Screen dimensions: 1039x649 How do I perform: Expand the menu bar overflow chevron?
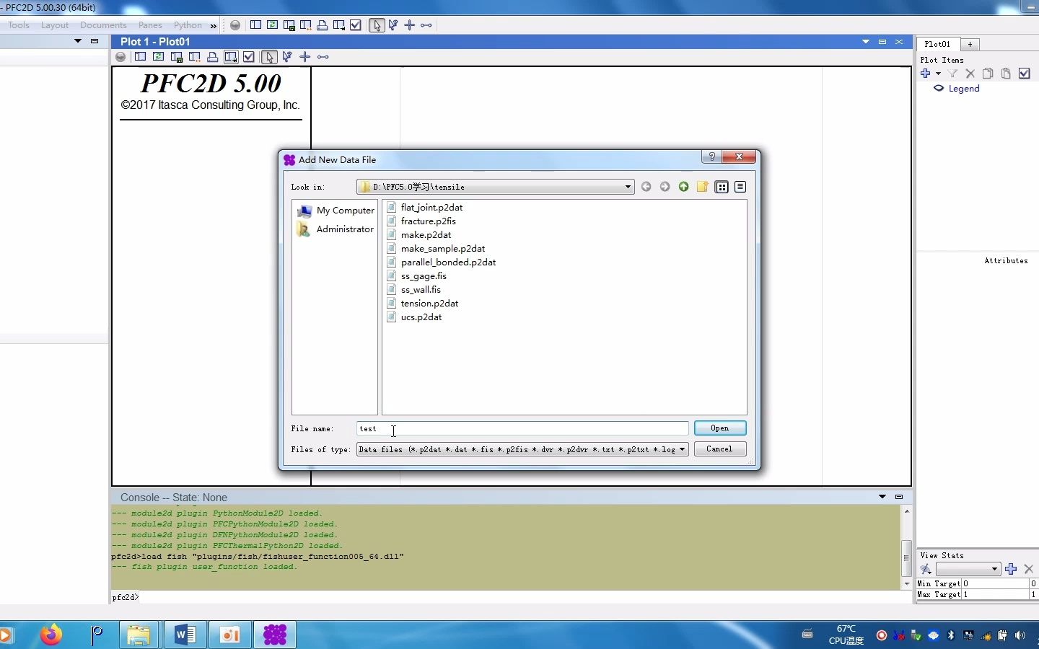pos(214,26)
